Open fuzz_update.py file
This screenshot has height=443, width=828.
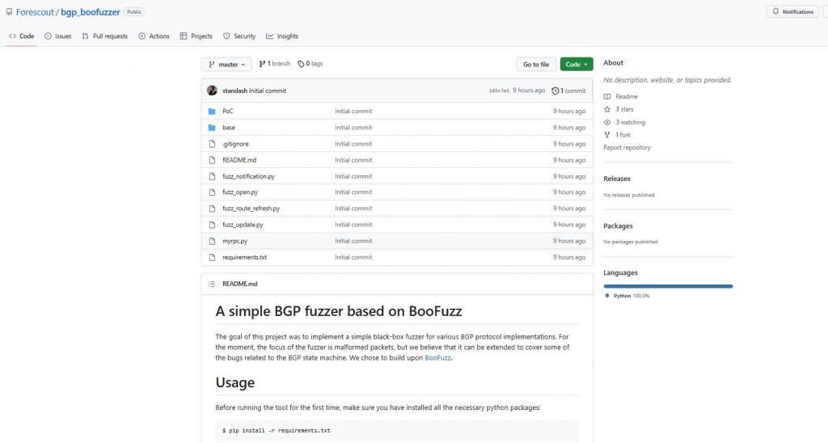243,225
